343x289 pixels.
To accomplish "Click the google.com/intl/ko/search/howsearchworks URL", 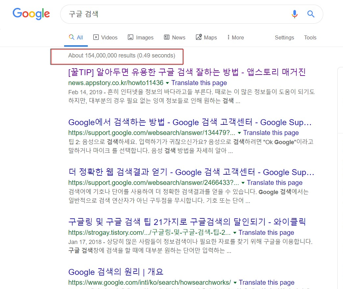I will [150, 282].
